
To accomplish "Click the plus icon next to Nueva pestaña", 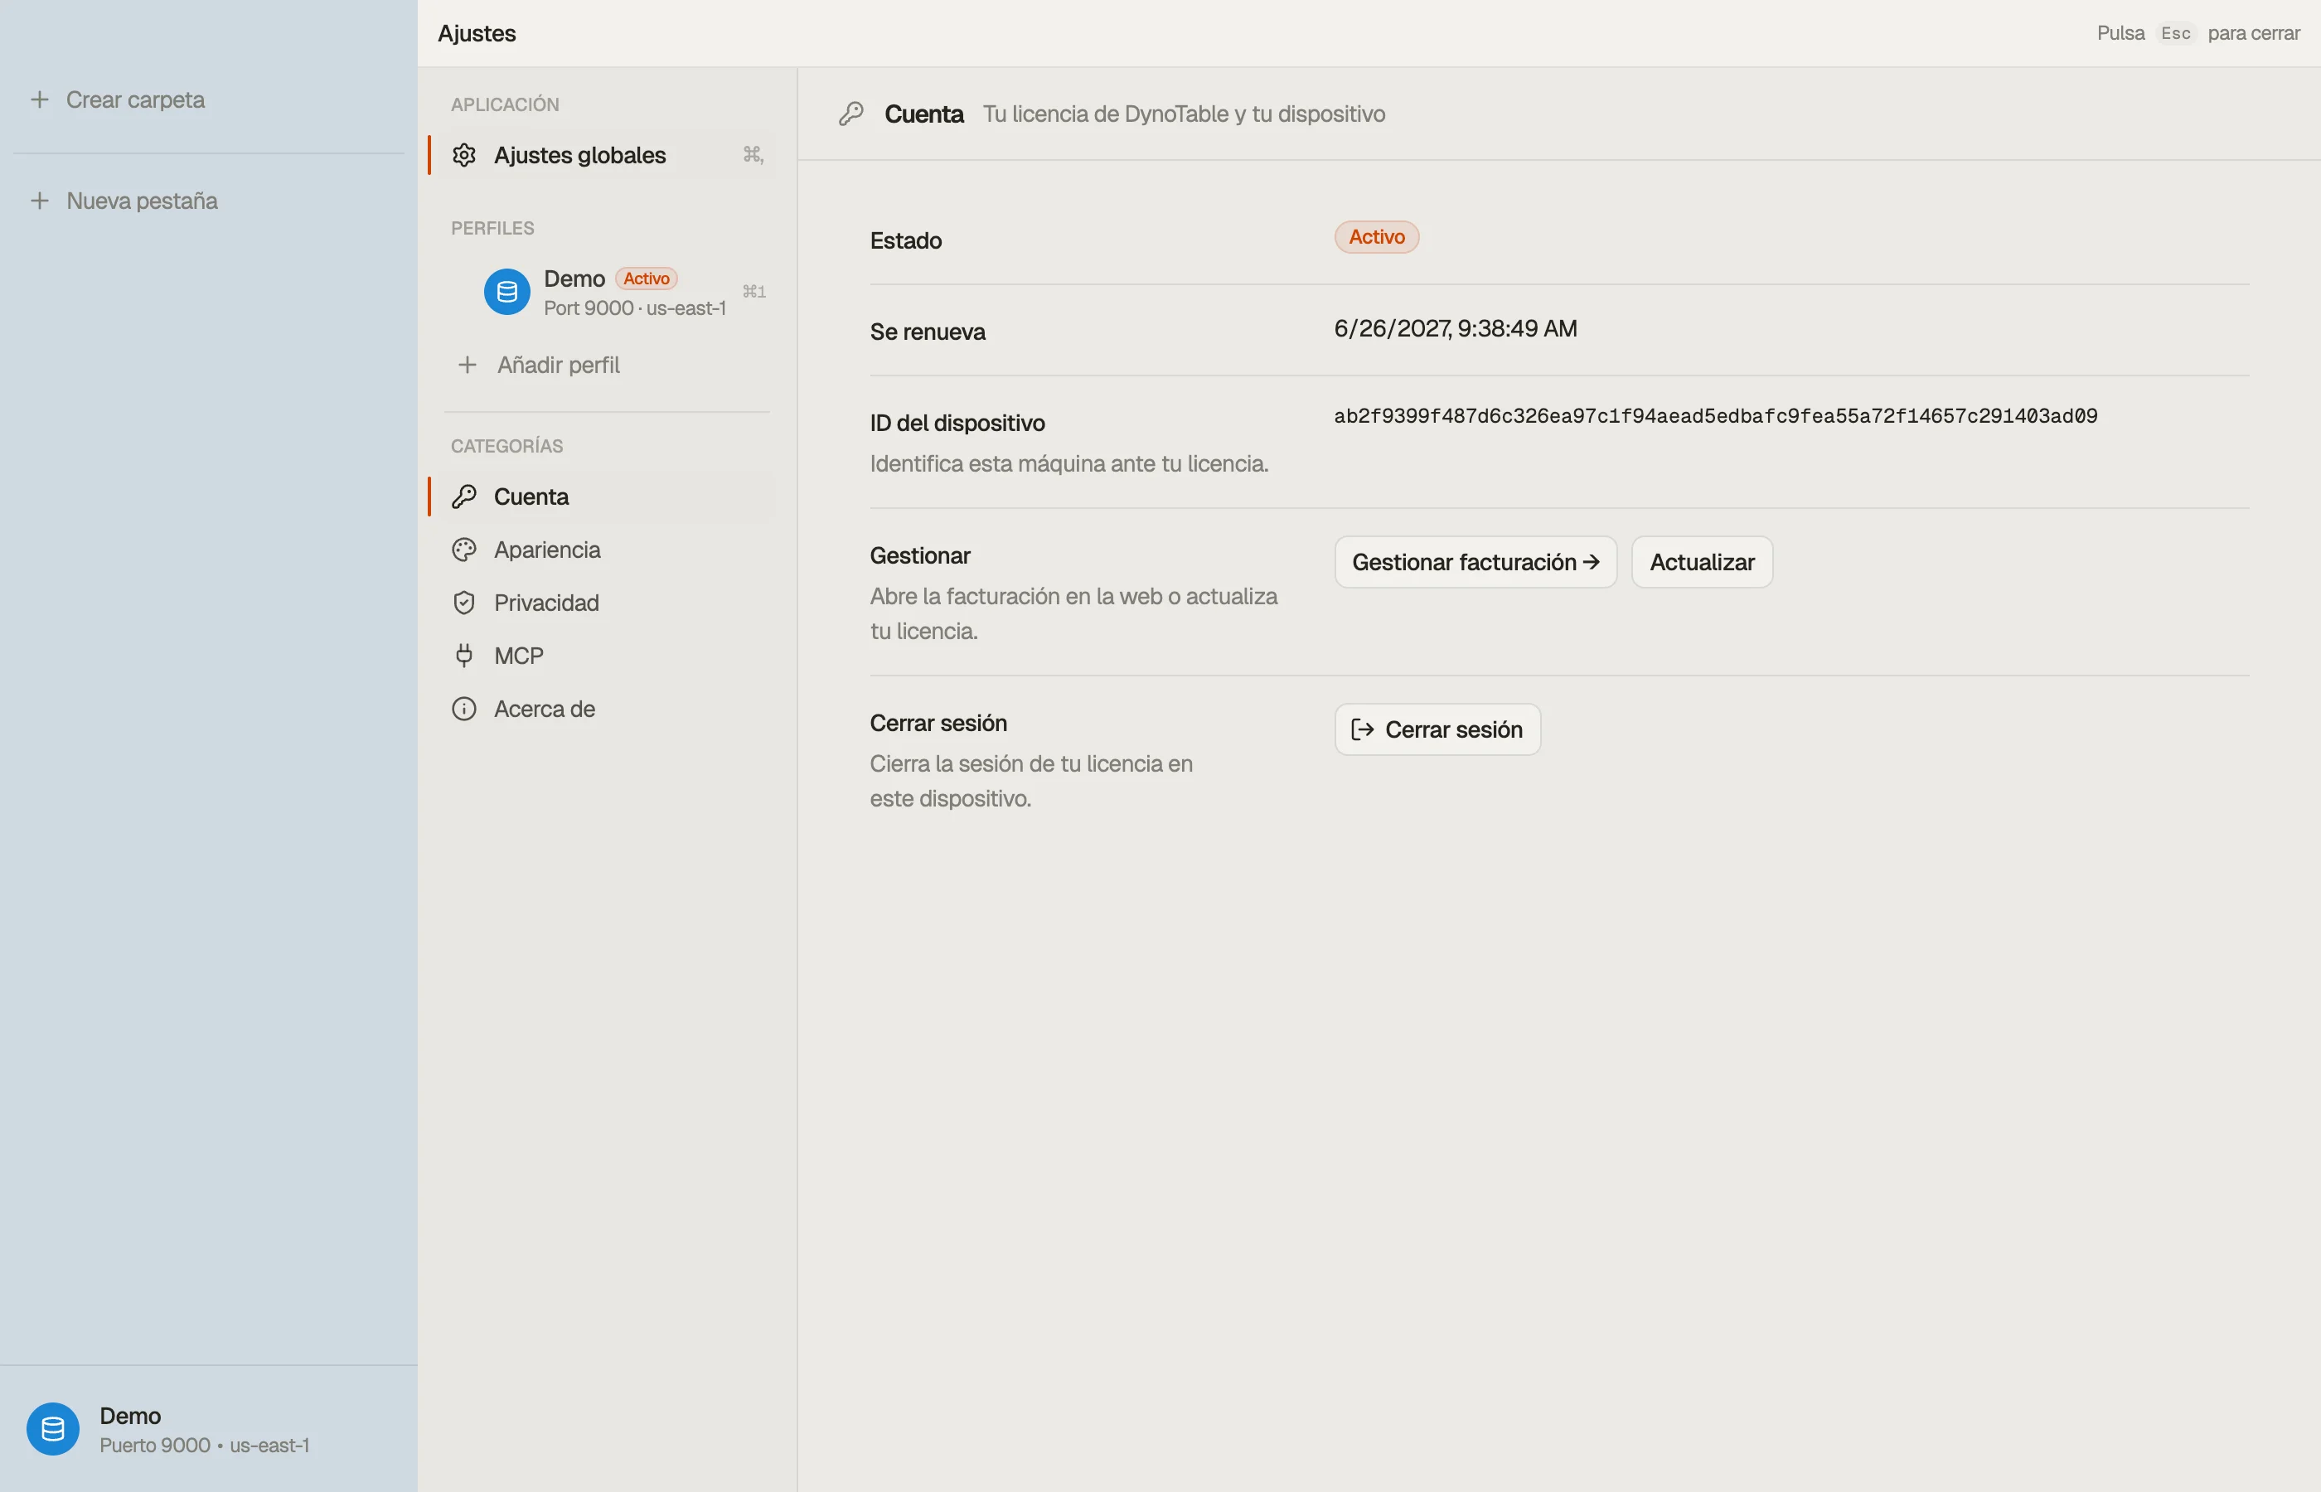I will (x=40, y=201).
